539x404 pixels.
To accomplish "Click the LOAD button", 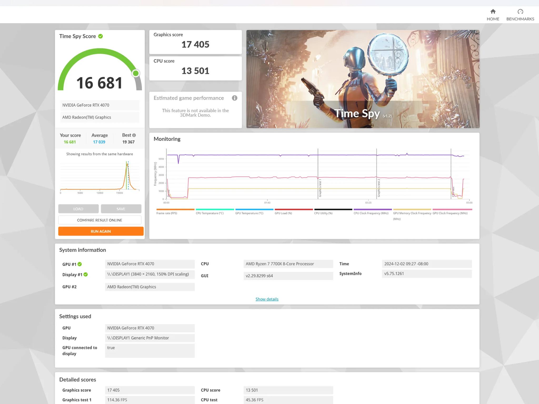I will tap(78, 209).
